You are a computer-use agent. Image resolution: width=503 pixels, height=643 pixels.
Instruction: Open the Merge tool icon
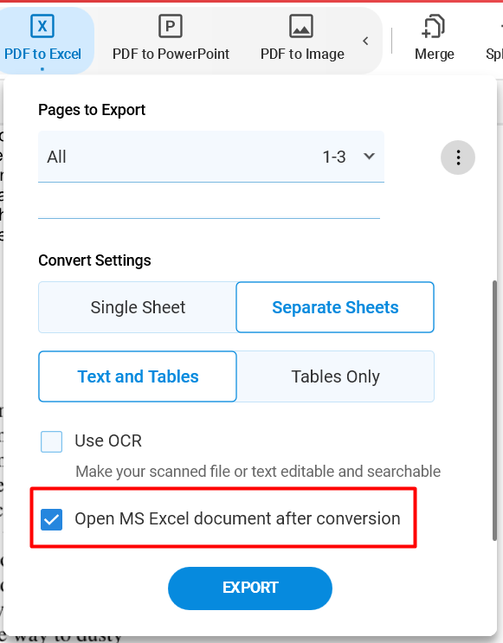tap(433, 26)
